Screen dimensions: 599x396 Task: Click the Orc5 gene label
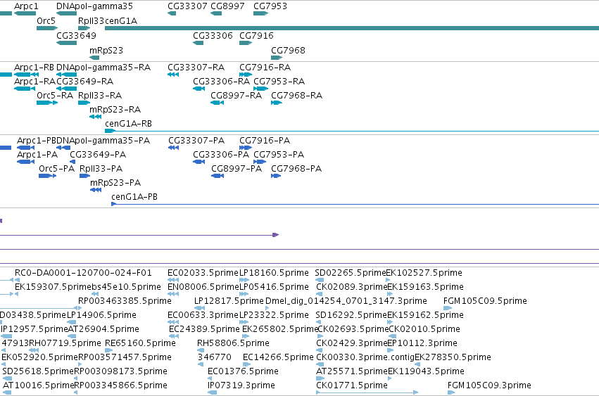pyautogui.click(x=46, y=21)
